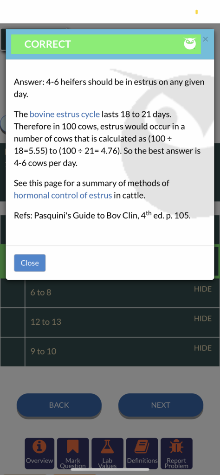Tap the yellow status bar indicator
Screen dimensions: 220x475
pyautogui.click(x=197, y=12)
